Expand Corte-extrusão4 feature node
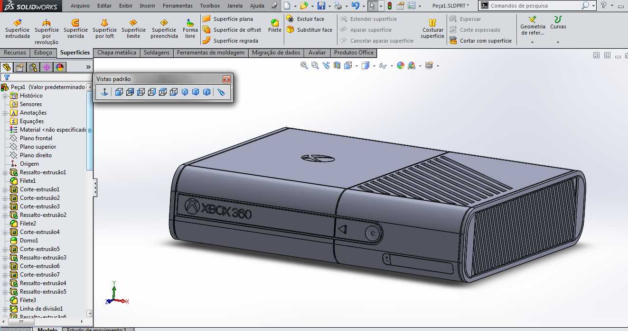 (x=5, y=232)
